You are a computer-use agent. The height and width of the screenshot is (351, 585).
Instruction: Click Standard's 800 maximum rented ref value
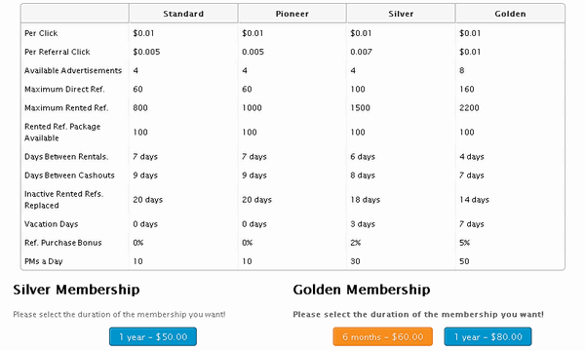(x=140, y=108)
